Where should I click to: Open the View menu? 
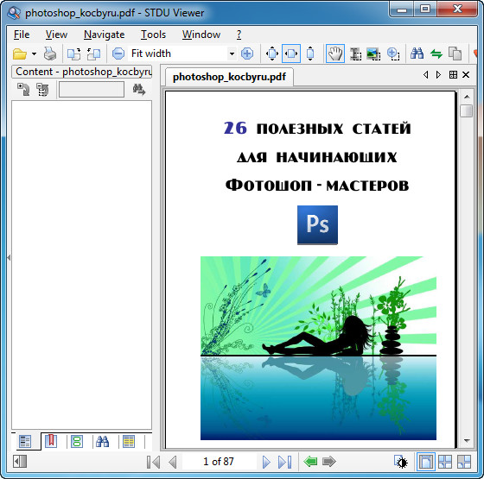tap(56, 35)
